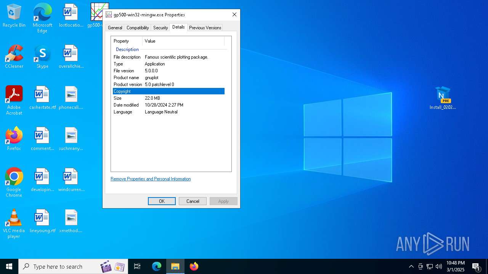The width and height of the screenshot is (488, 274).
Task: Open Edge from the taskbar
Action: pyautogui.click(x=157, y=266)
